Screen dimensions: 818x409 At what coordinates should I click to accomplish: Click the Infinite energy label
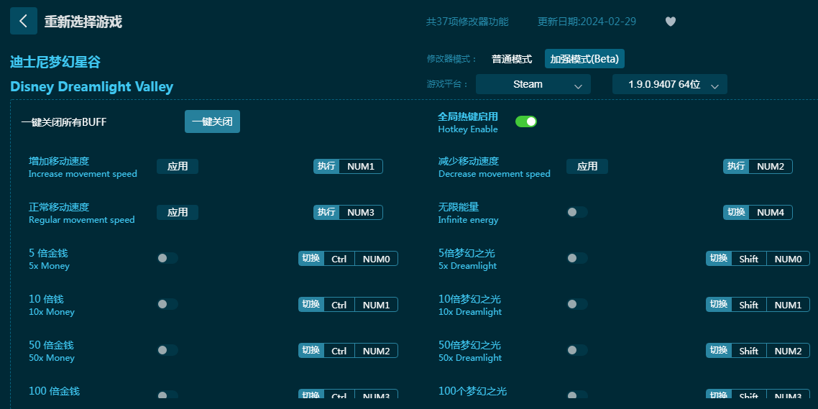(469, 220)
